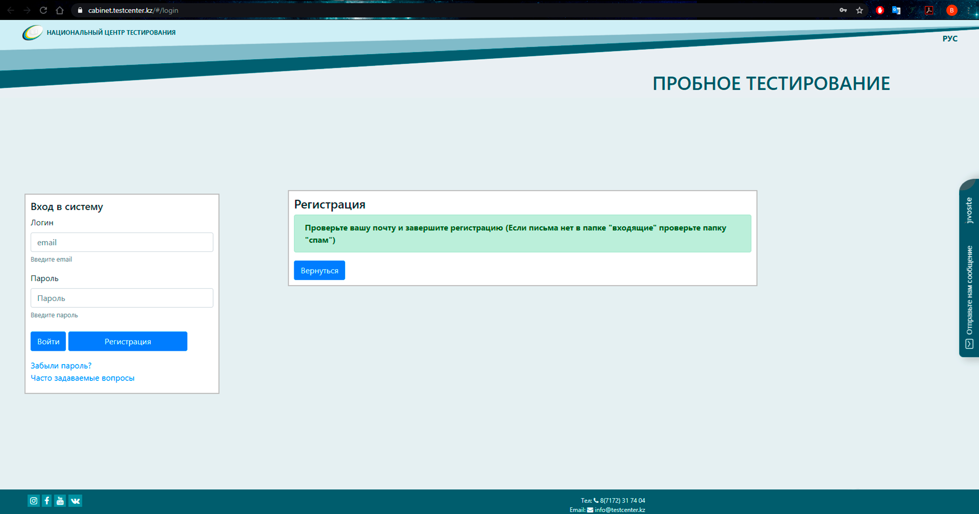
Task: View site security lock icon
Action: [80, 10]
